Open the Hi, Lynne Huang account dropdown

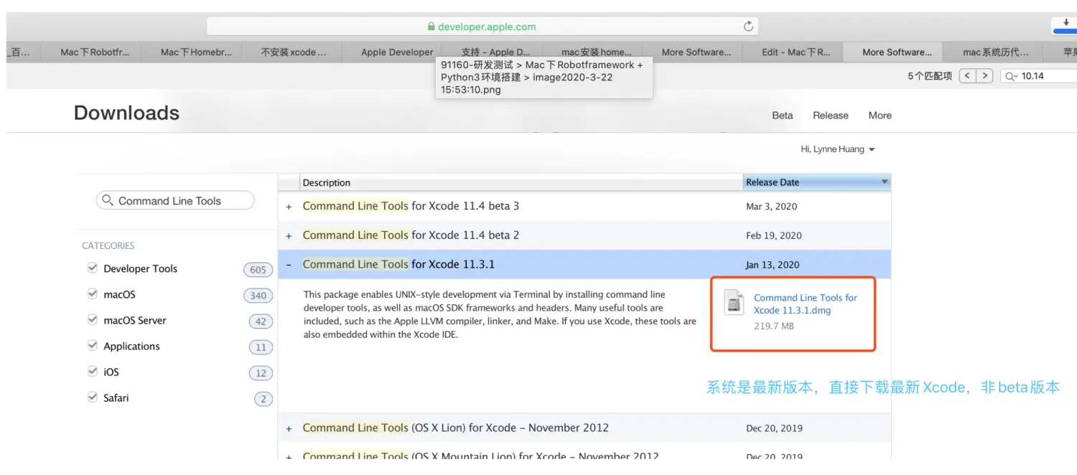tap(837, 149)
